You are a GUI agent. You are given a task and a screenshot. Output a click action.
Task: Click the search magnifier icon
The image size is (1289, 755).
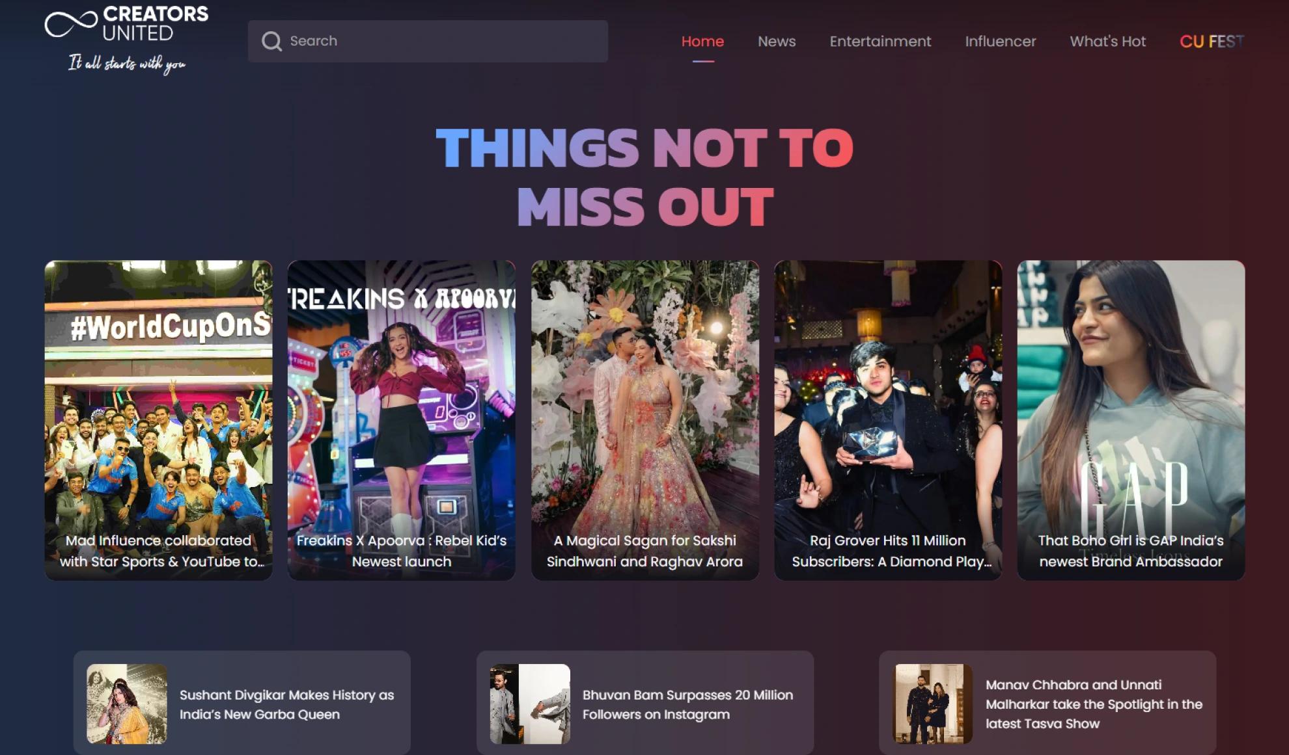271,42
